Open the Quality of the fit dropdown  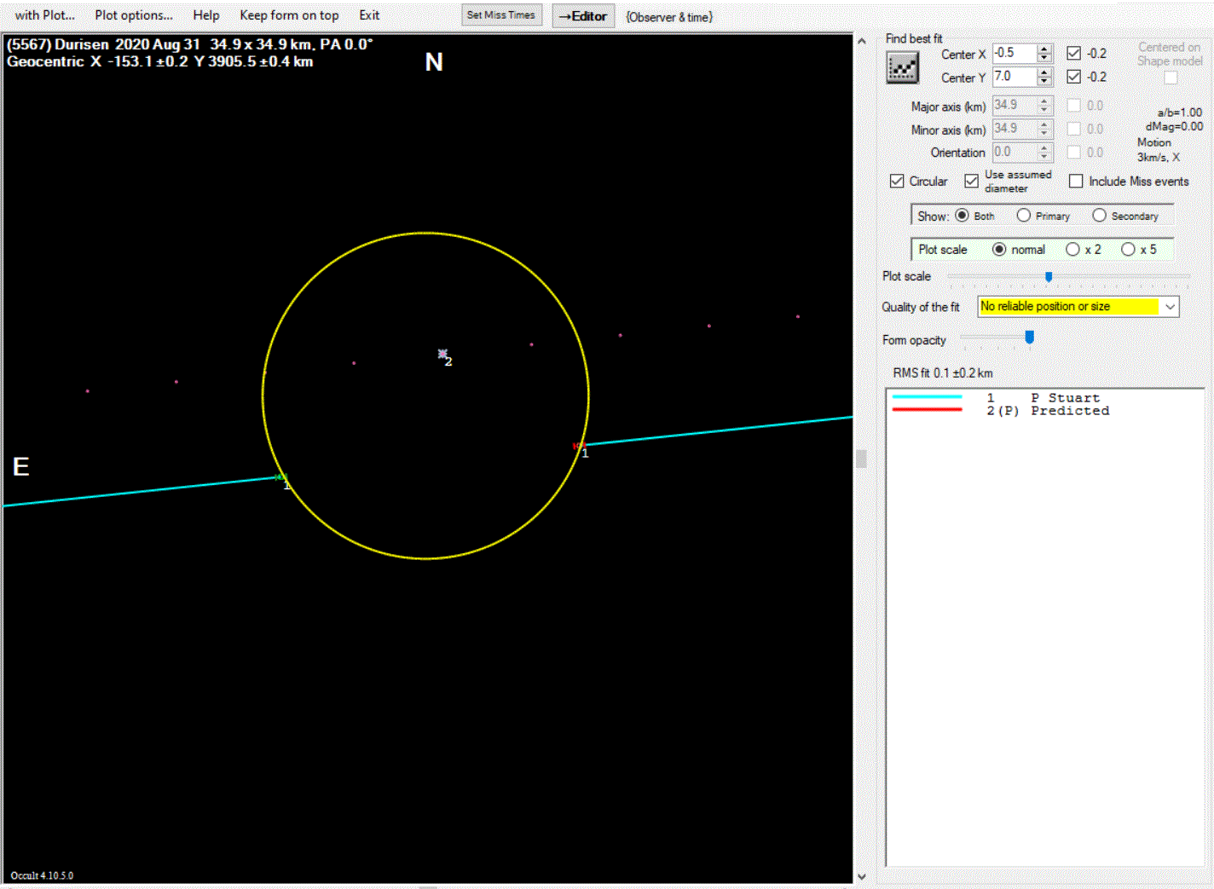[x=1170, y=306]
